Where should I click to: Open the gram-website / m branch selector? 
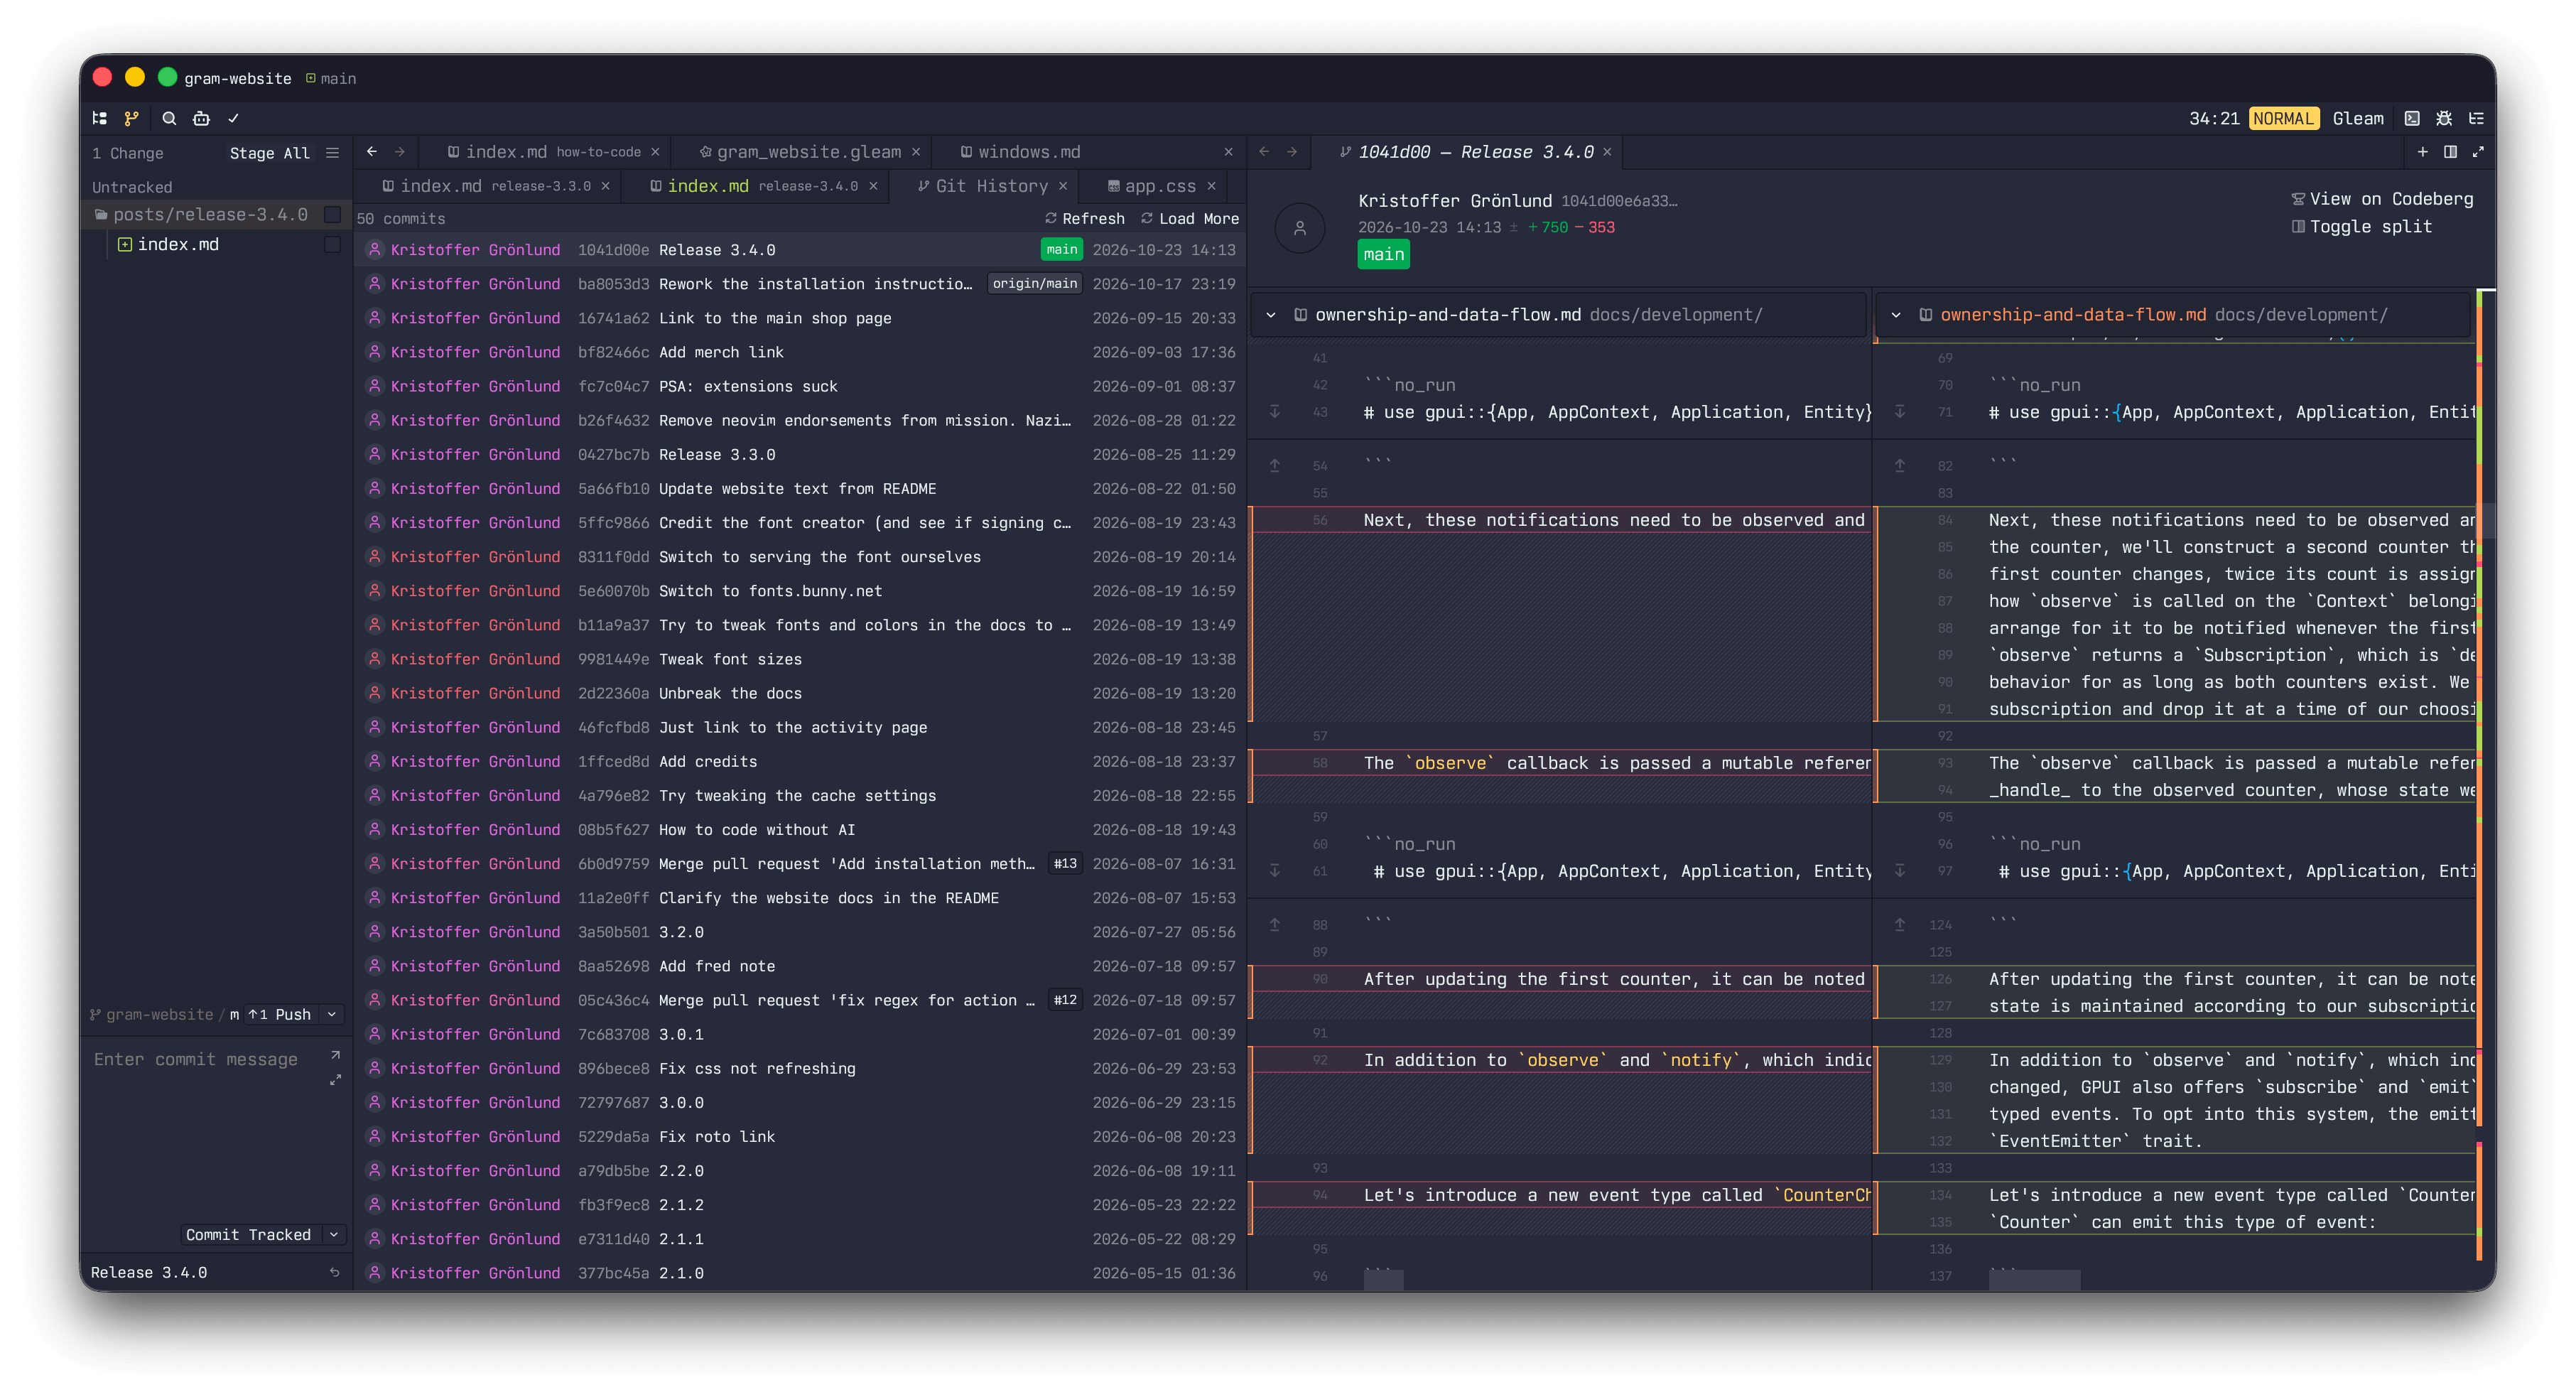tap(165, 1015)
